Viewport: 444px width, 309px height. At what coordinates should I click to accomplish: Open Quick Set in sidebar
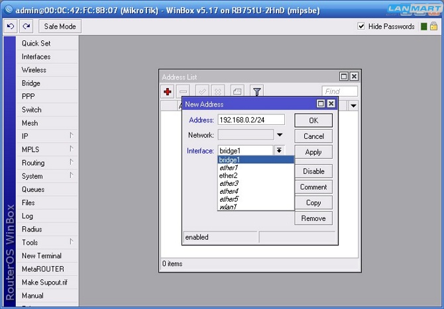[47, 43]
